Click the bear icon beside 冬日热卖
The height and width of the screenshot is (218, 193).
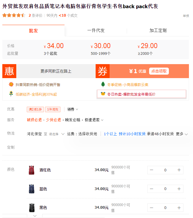pyautogui.click(x=103, y=94)
